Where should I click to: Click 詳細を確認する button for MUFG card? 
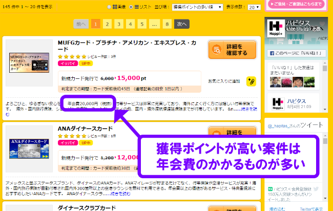coord(232,50)
